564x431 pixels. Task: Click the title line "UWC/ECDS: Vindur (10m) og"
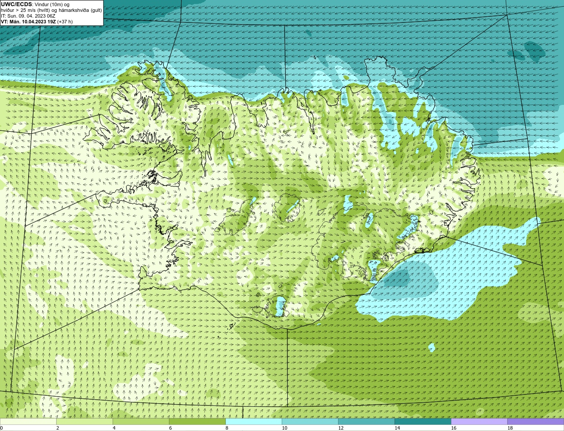[x=35, y=4]
